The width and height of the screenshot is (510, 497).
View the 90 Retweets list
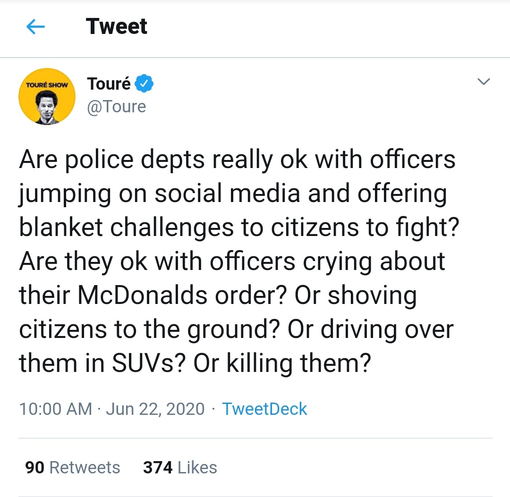[73, 467]
